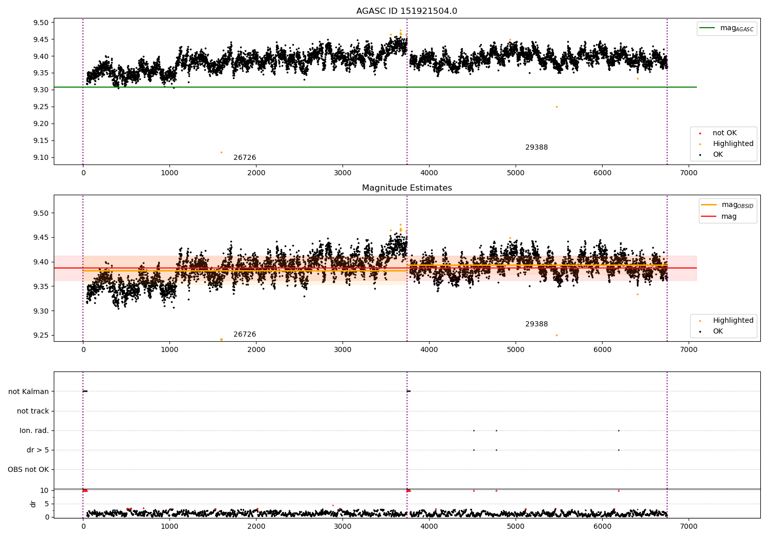Click the orange triangle marker in middle plot
This screenshot has width=768, height=538.
(x=221, y=340)
